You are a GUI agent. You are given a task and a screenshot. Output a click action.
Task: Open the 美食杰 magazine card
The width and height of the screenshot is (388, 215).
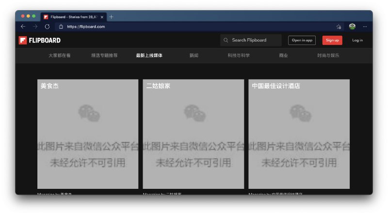(x=88, y=134)
